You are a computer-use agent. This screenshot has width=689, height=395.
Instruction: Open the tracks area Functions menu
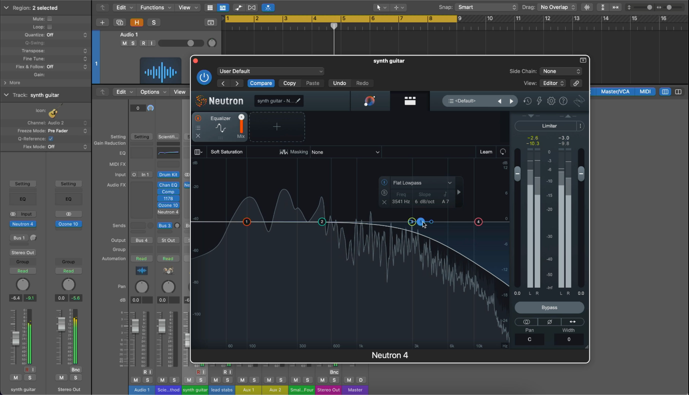pyautogui.click(x=155, y=7)
